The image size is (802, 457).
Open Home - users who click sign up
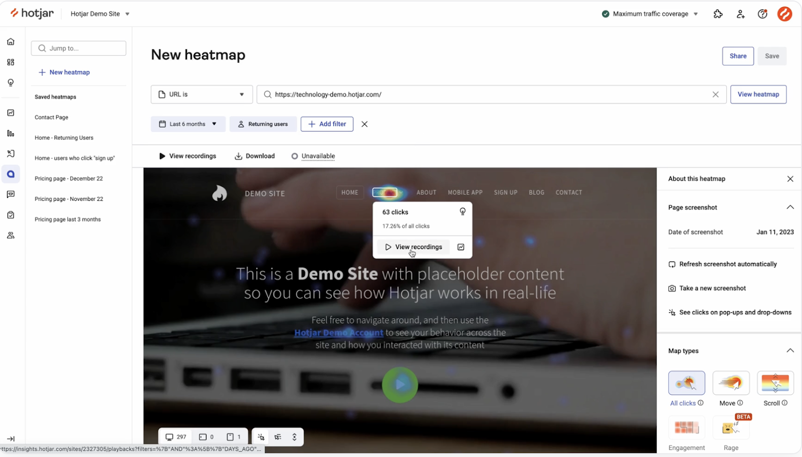point(75,158)
